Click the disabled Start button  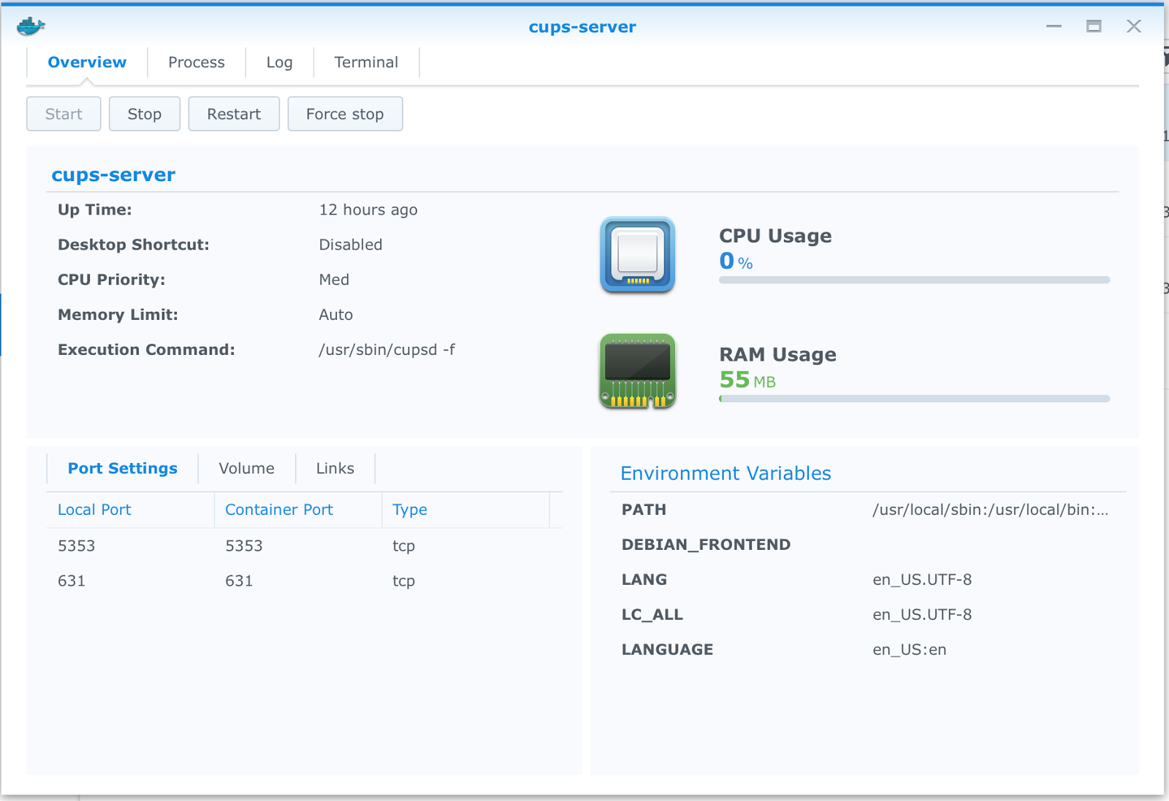[x=64, y=114]
